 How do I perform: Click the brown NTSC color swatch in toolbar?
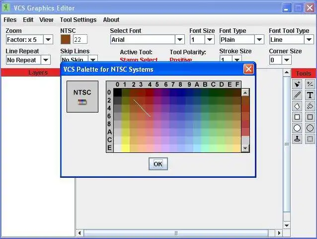66,39
